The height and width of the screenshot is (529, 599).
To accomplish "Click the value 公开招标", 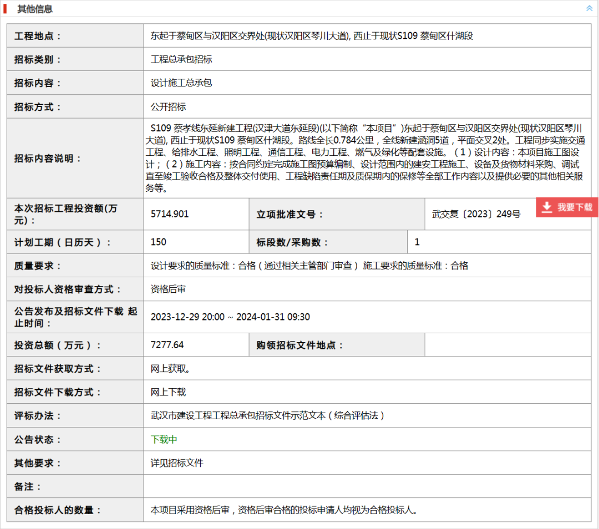I will click(168, 107).
